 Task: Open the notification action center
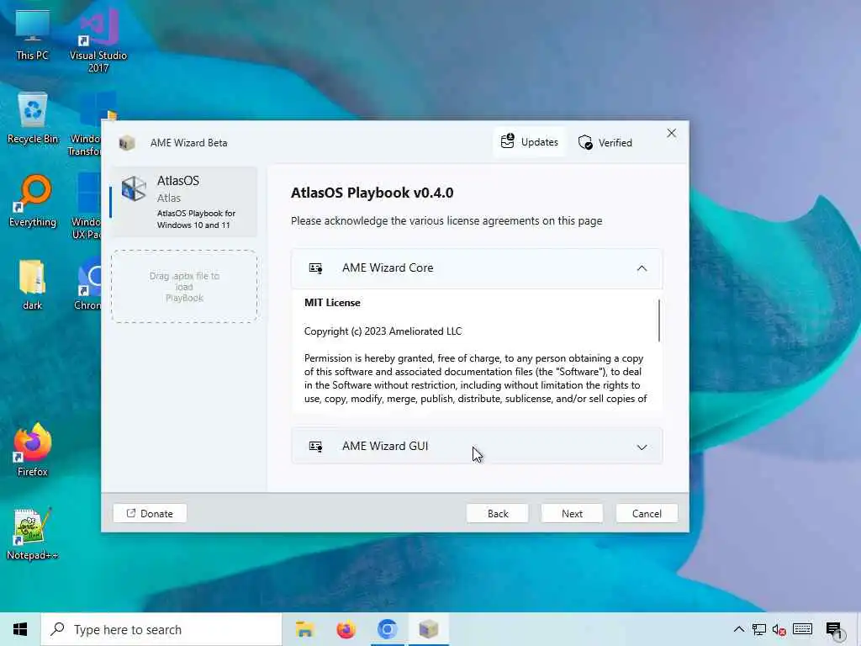[x=835, y=629]
